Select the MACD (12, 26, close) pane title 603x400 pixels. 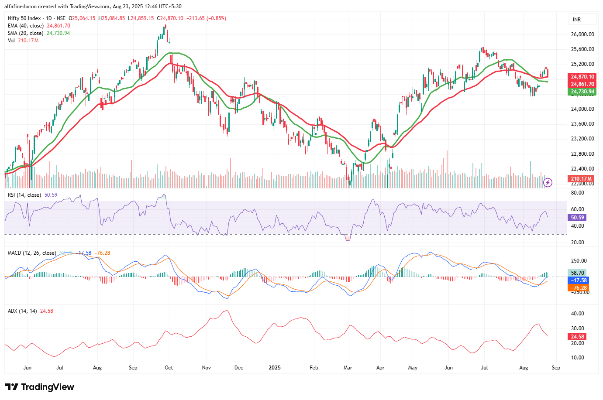pos(32,253)
